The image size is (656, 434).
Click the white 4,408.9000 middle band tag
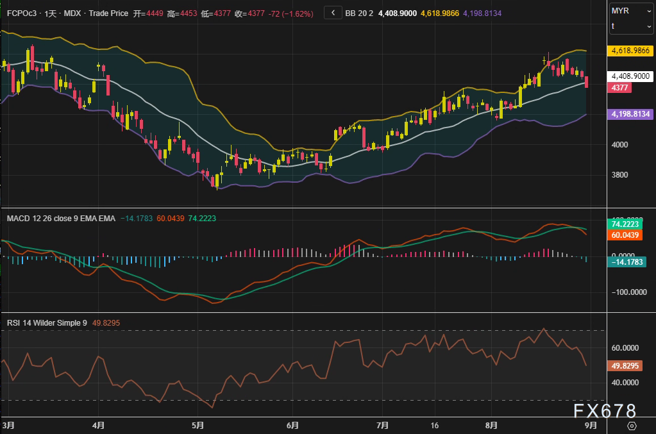(630, 76)
